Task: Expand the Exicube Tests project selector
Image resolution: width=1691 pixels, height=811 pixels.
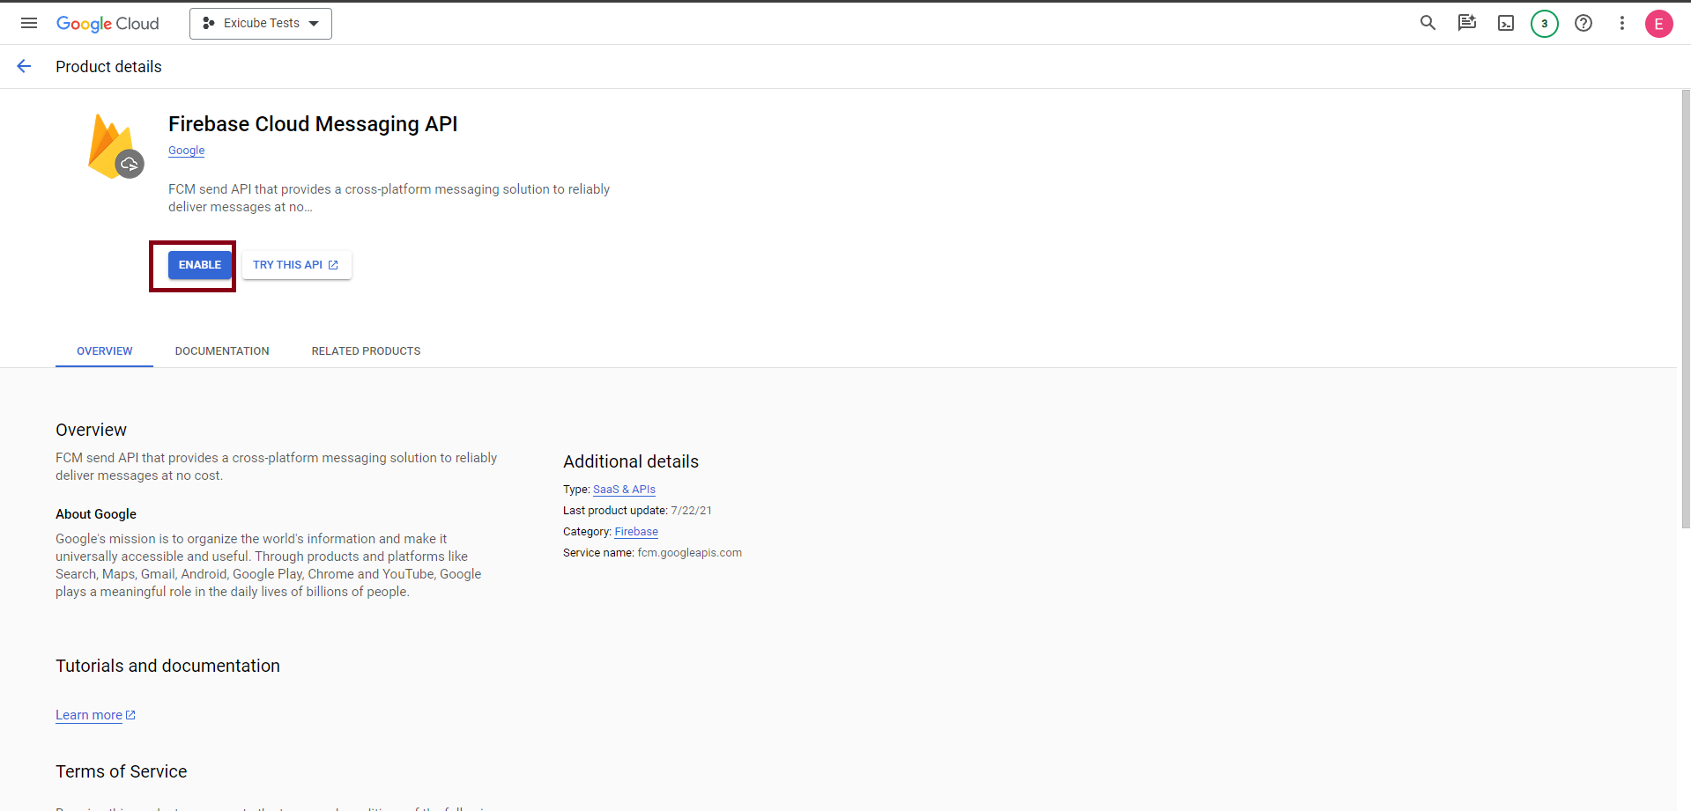Action: pyautogui.click(x=261, y=24)
